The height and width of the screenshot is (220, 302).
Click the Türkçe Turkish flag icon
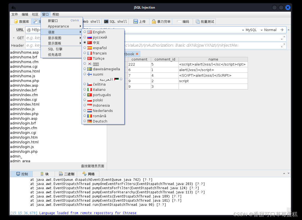pos(90,58)
